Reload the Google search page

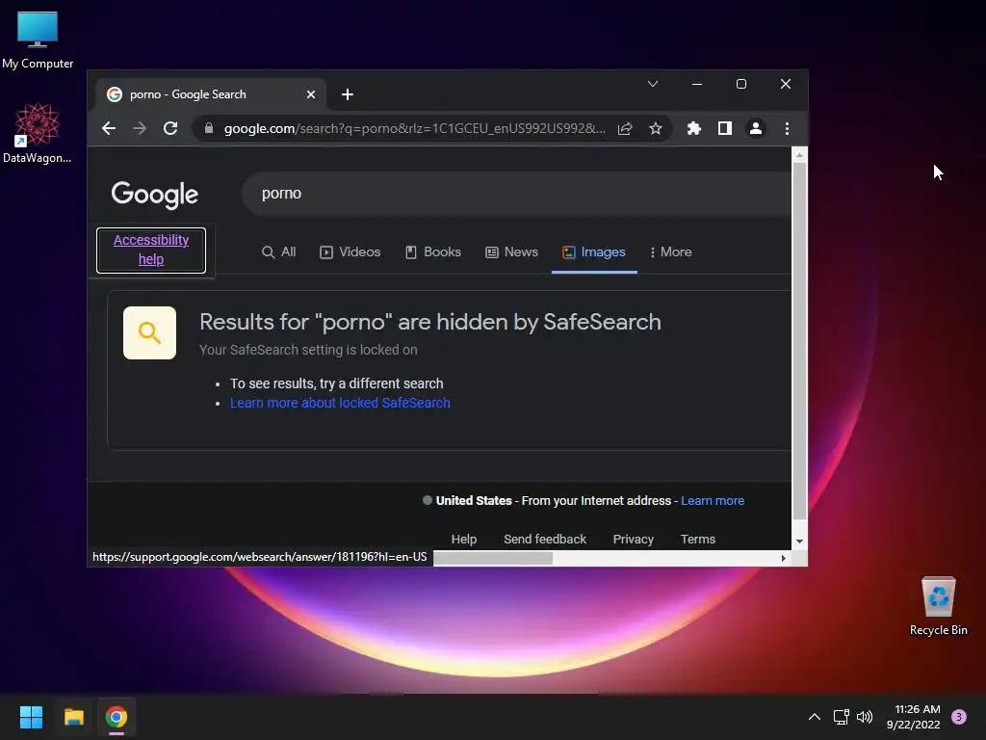tap(170, 128)
